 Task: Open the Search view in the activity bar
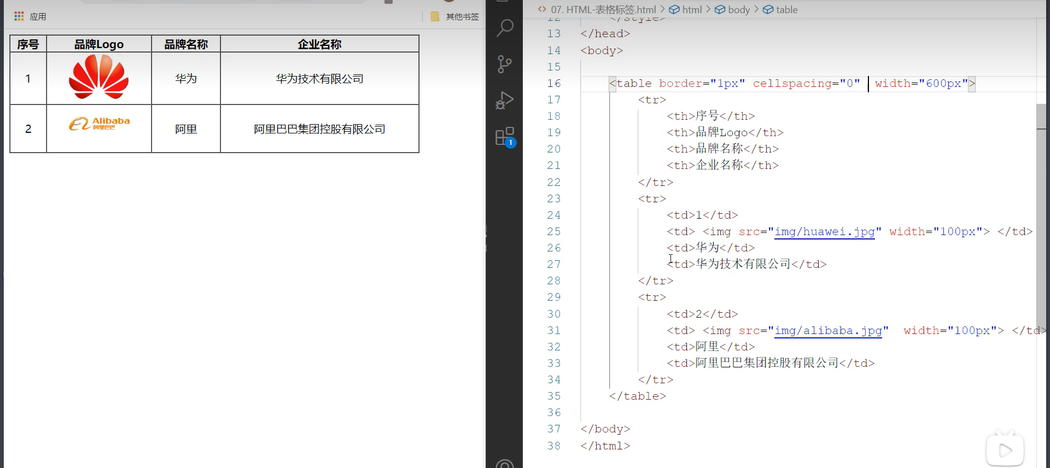click(504, 28)
